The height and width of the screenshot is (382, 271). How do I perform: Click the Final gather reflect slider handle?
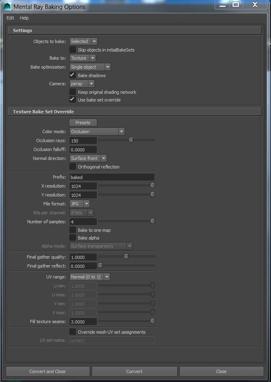pos(100,265)
